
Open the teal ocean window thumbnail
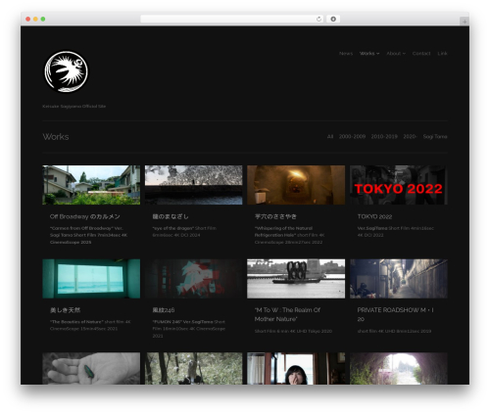(x=91, y=279)
